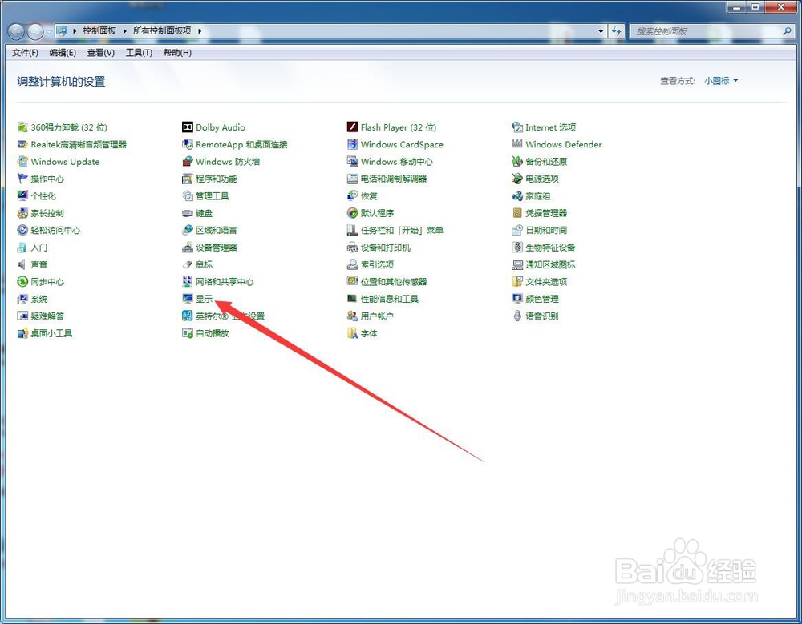Viewport: 802px width, 624px height.
Task: Open the 家长控制 icon
Action: click(22, 213)
